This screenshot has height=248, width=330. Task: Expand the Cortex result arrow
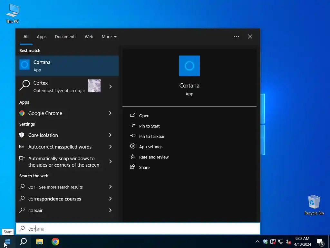[x=110, y=87]
